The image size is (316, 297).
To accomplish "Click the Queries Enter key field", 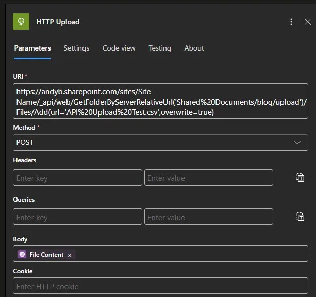I will [x=77, y=217].
